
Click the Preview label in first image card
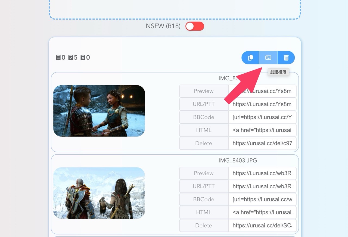[x=204, y=91]
